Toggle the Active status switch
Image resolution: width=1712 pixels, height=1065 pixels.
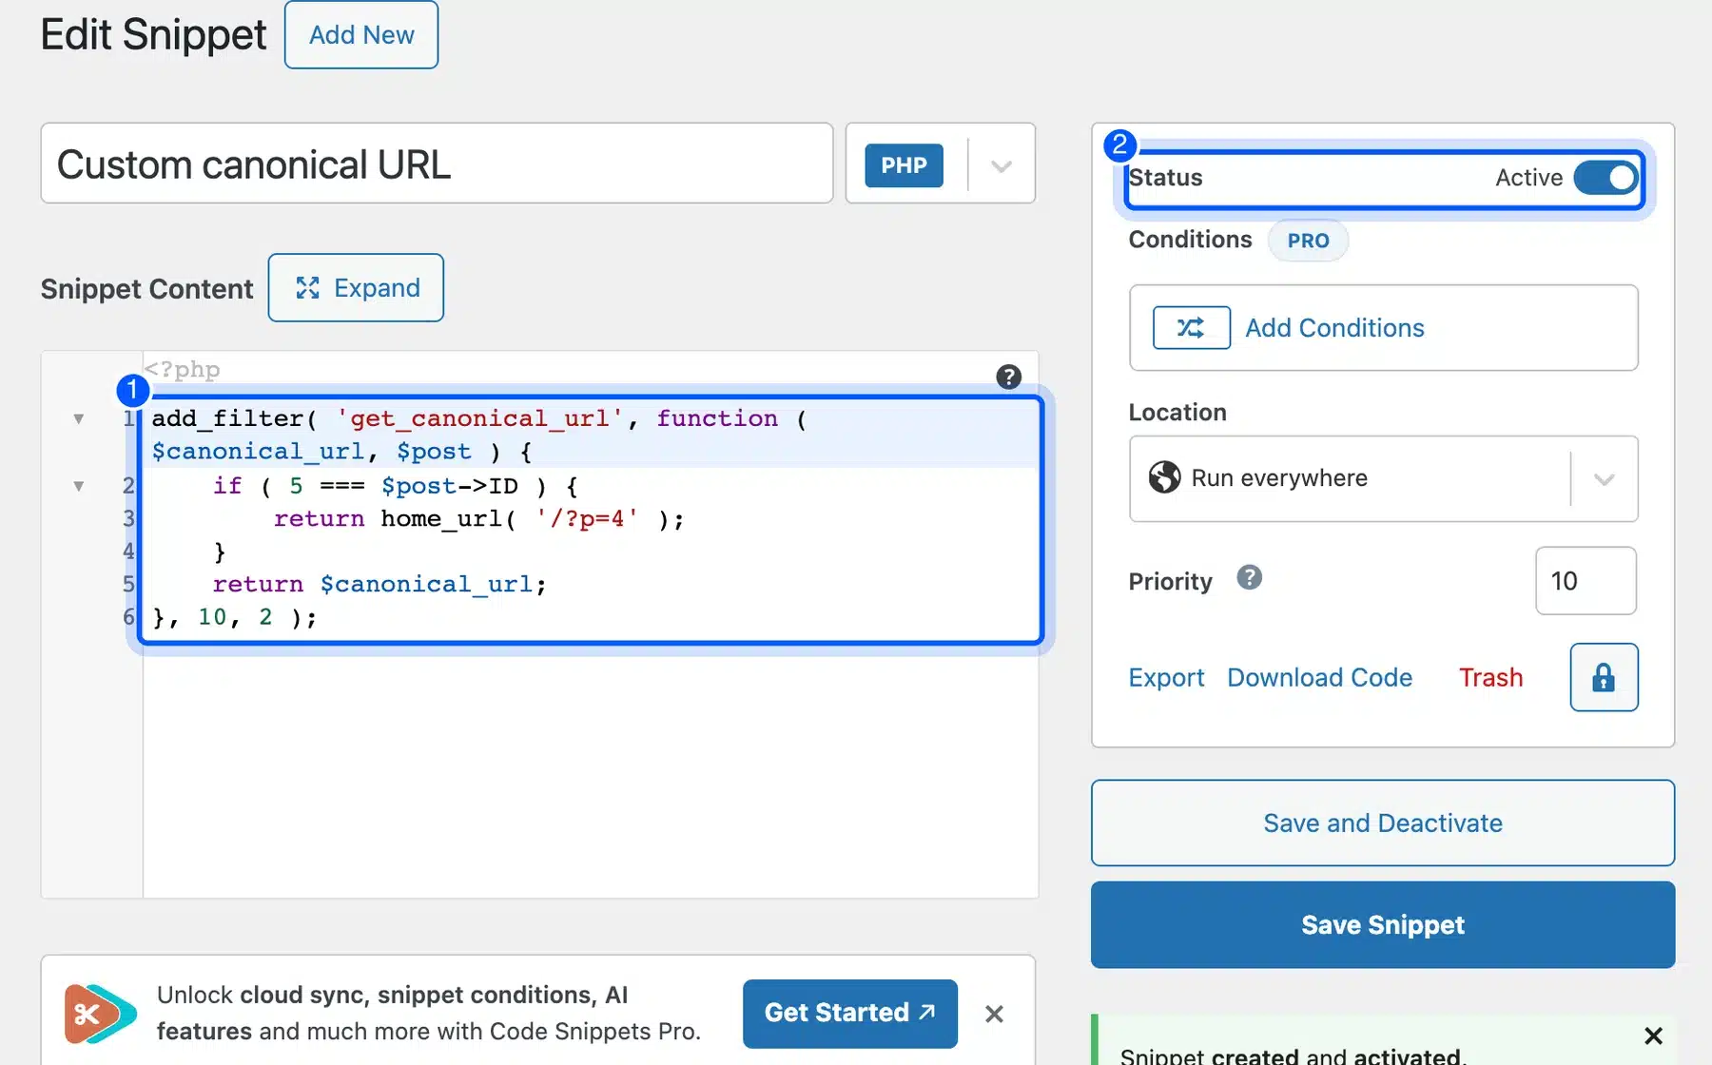click(1605, 178)
